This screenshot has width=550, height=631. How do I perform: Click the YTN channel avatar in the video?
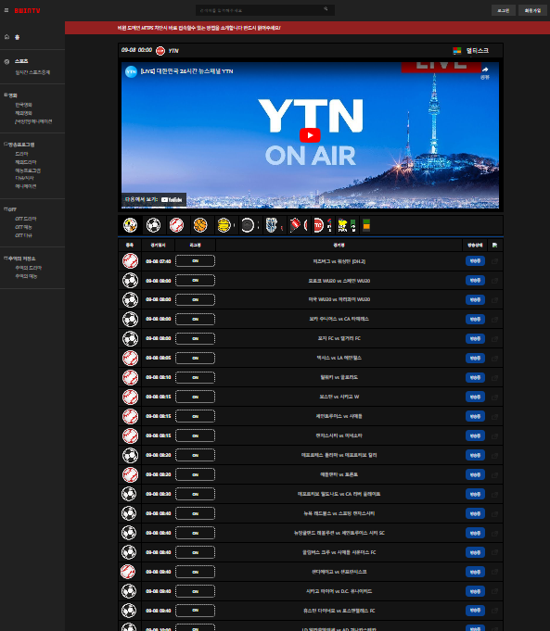pos(131,71)
